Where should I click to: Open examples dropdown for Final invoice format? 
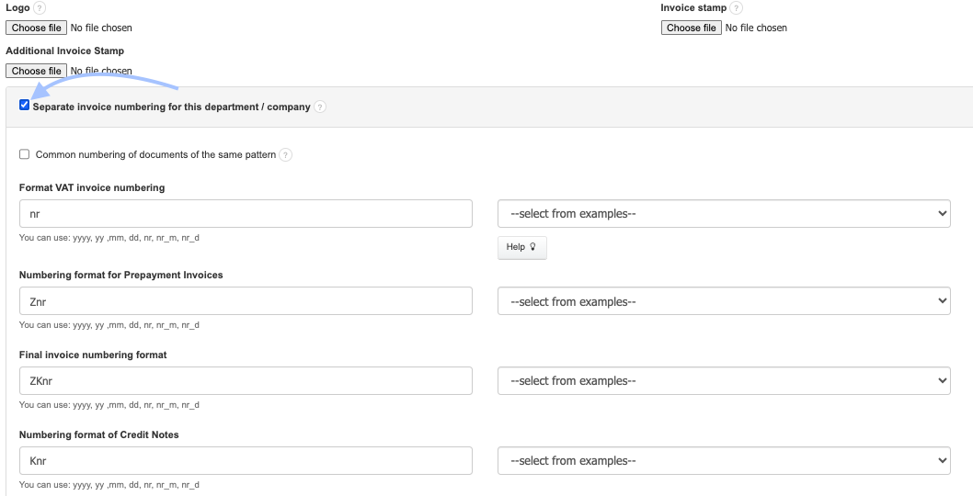(x=724, y=380)
